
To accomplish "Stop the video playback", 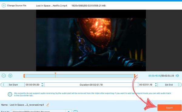I will [10, 76].
